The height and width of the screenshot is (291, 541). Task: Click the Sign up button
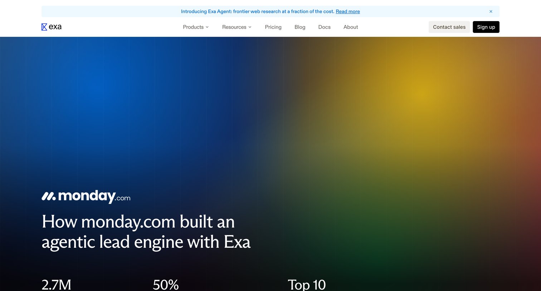coord(486,27)
